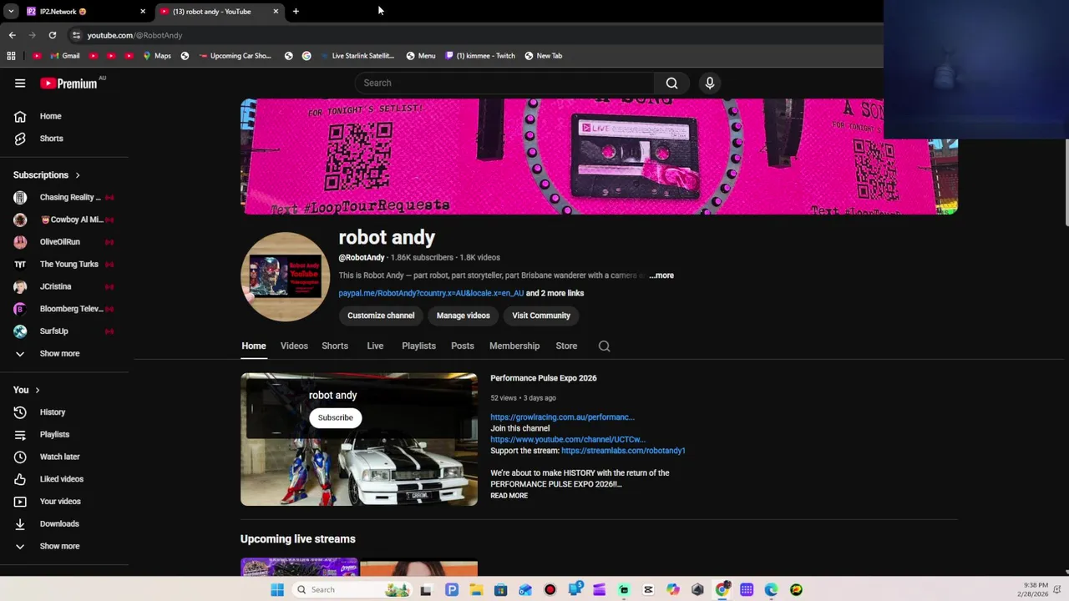
Task: Open The Young Turks subscription channel
Action: pos(64,265)
